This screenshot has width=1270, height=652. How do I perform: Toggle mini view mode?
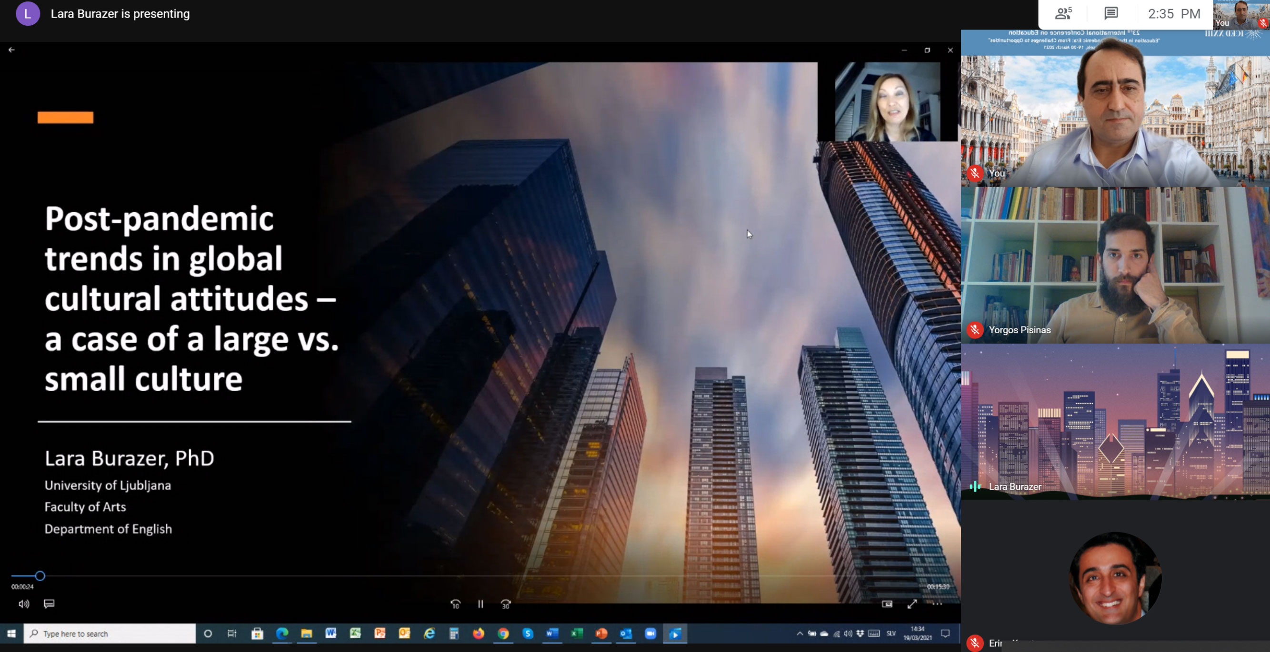[x=887, y=604]
